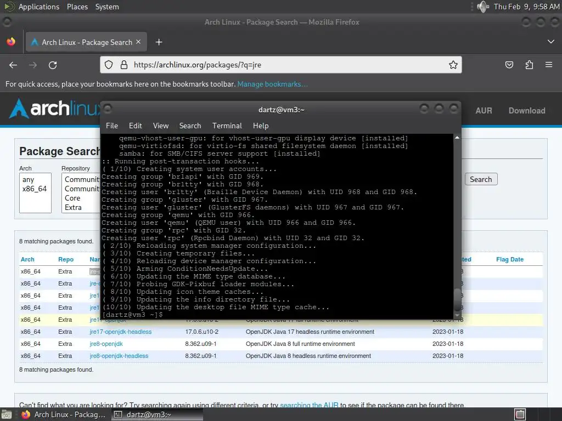Sort by the Flag Date column header

tap(510, 259)
